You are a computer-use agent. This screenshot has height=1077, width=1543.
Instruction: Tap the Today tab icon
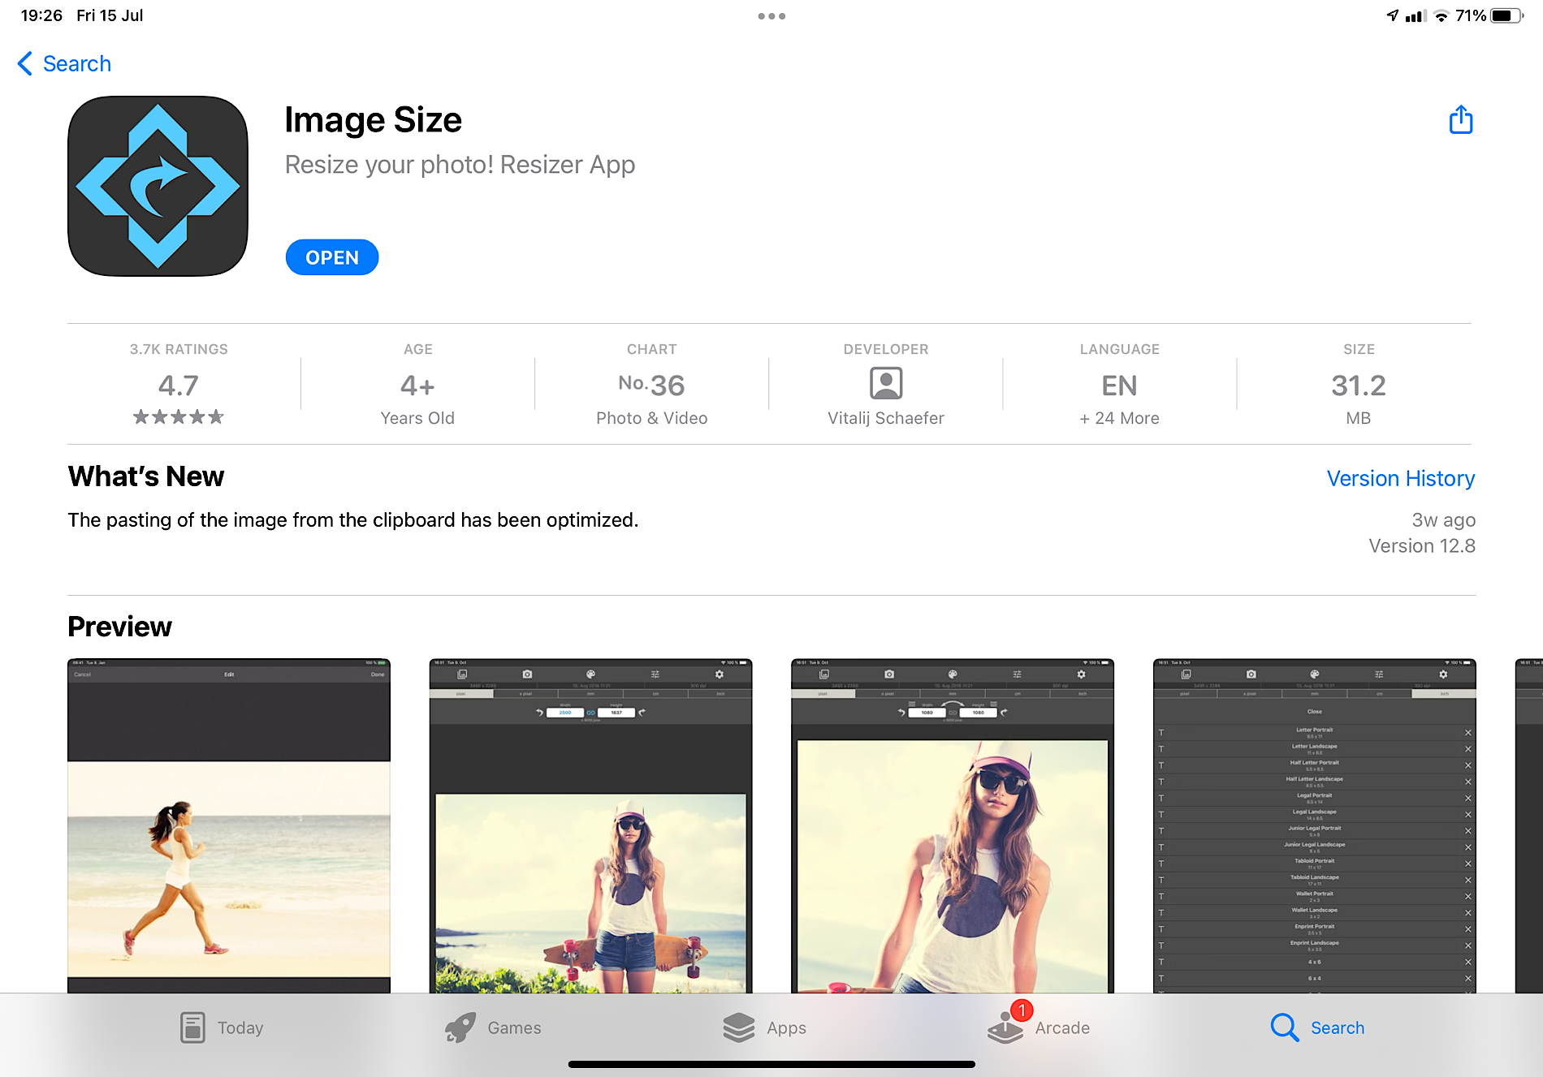(192, 1027)
